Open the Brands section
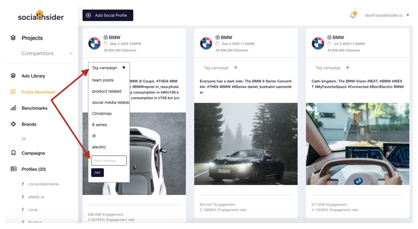The image size is (418, 229). (29, 124)
